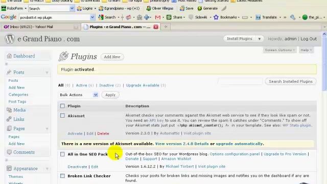Open the Google search box dropdown arrow
This screenshot has width=327, height=184.
coord(92,17)
